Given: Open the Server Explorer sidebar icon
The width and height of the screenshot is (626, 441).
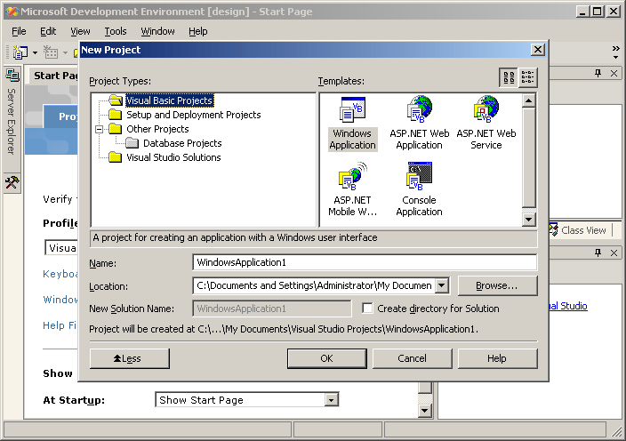Looking at the screenshot, I should click(12, 75).
